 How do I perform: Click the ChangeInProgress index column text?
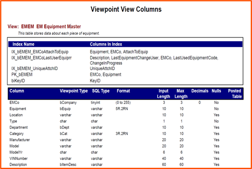pyautogui.click(x=106, y=63)
